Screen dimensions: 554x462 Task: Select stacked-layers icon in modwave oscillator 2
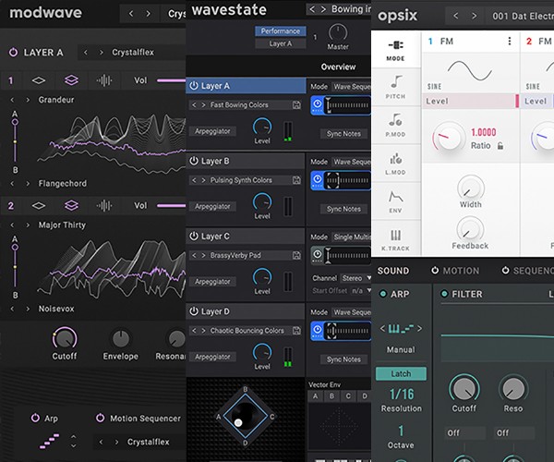point(71,205)
